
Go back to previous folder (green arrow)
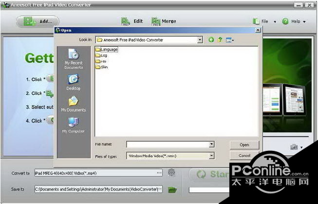[x=211, y=40]
